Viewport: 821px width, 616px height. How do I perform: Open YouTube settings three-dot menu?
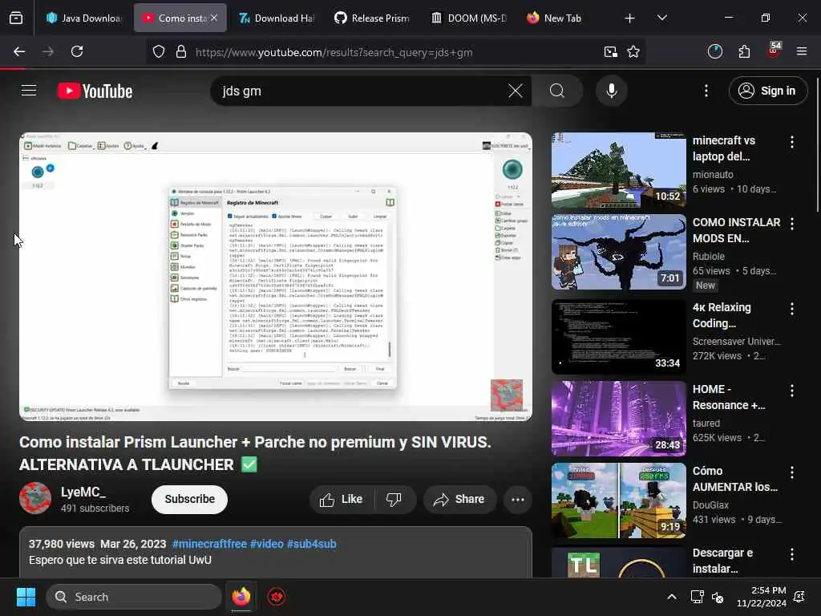pos(706,91)
